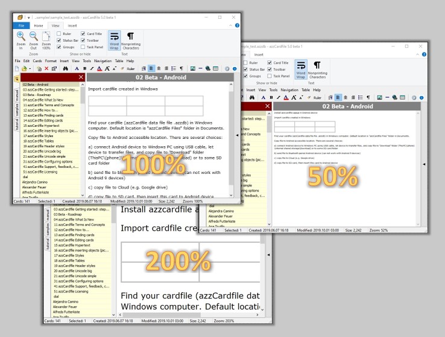Collapse the ribbon using chevron in 50% window
Screen dimensions: 445x337
[417, 54]
